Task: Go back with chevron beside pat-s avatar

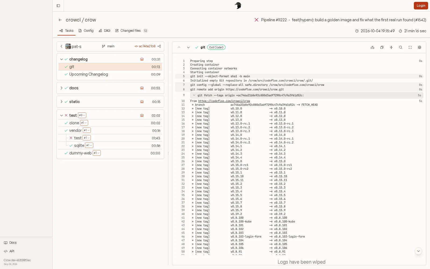Action: pyautogui.click(x=62, y=46)
